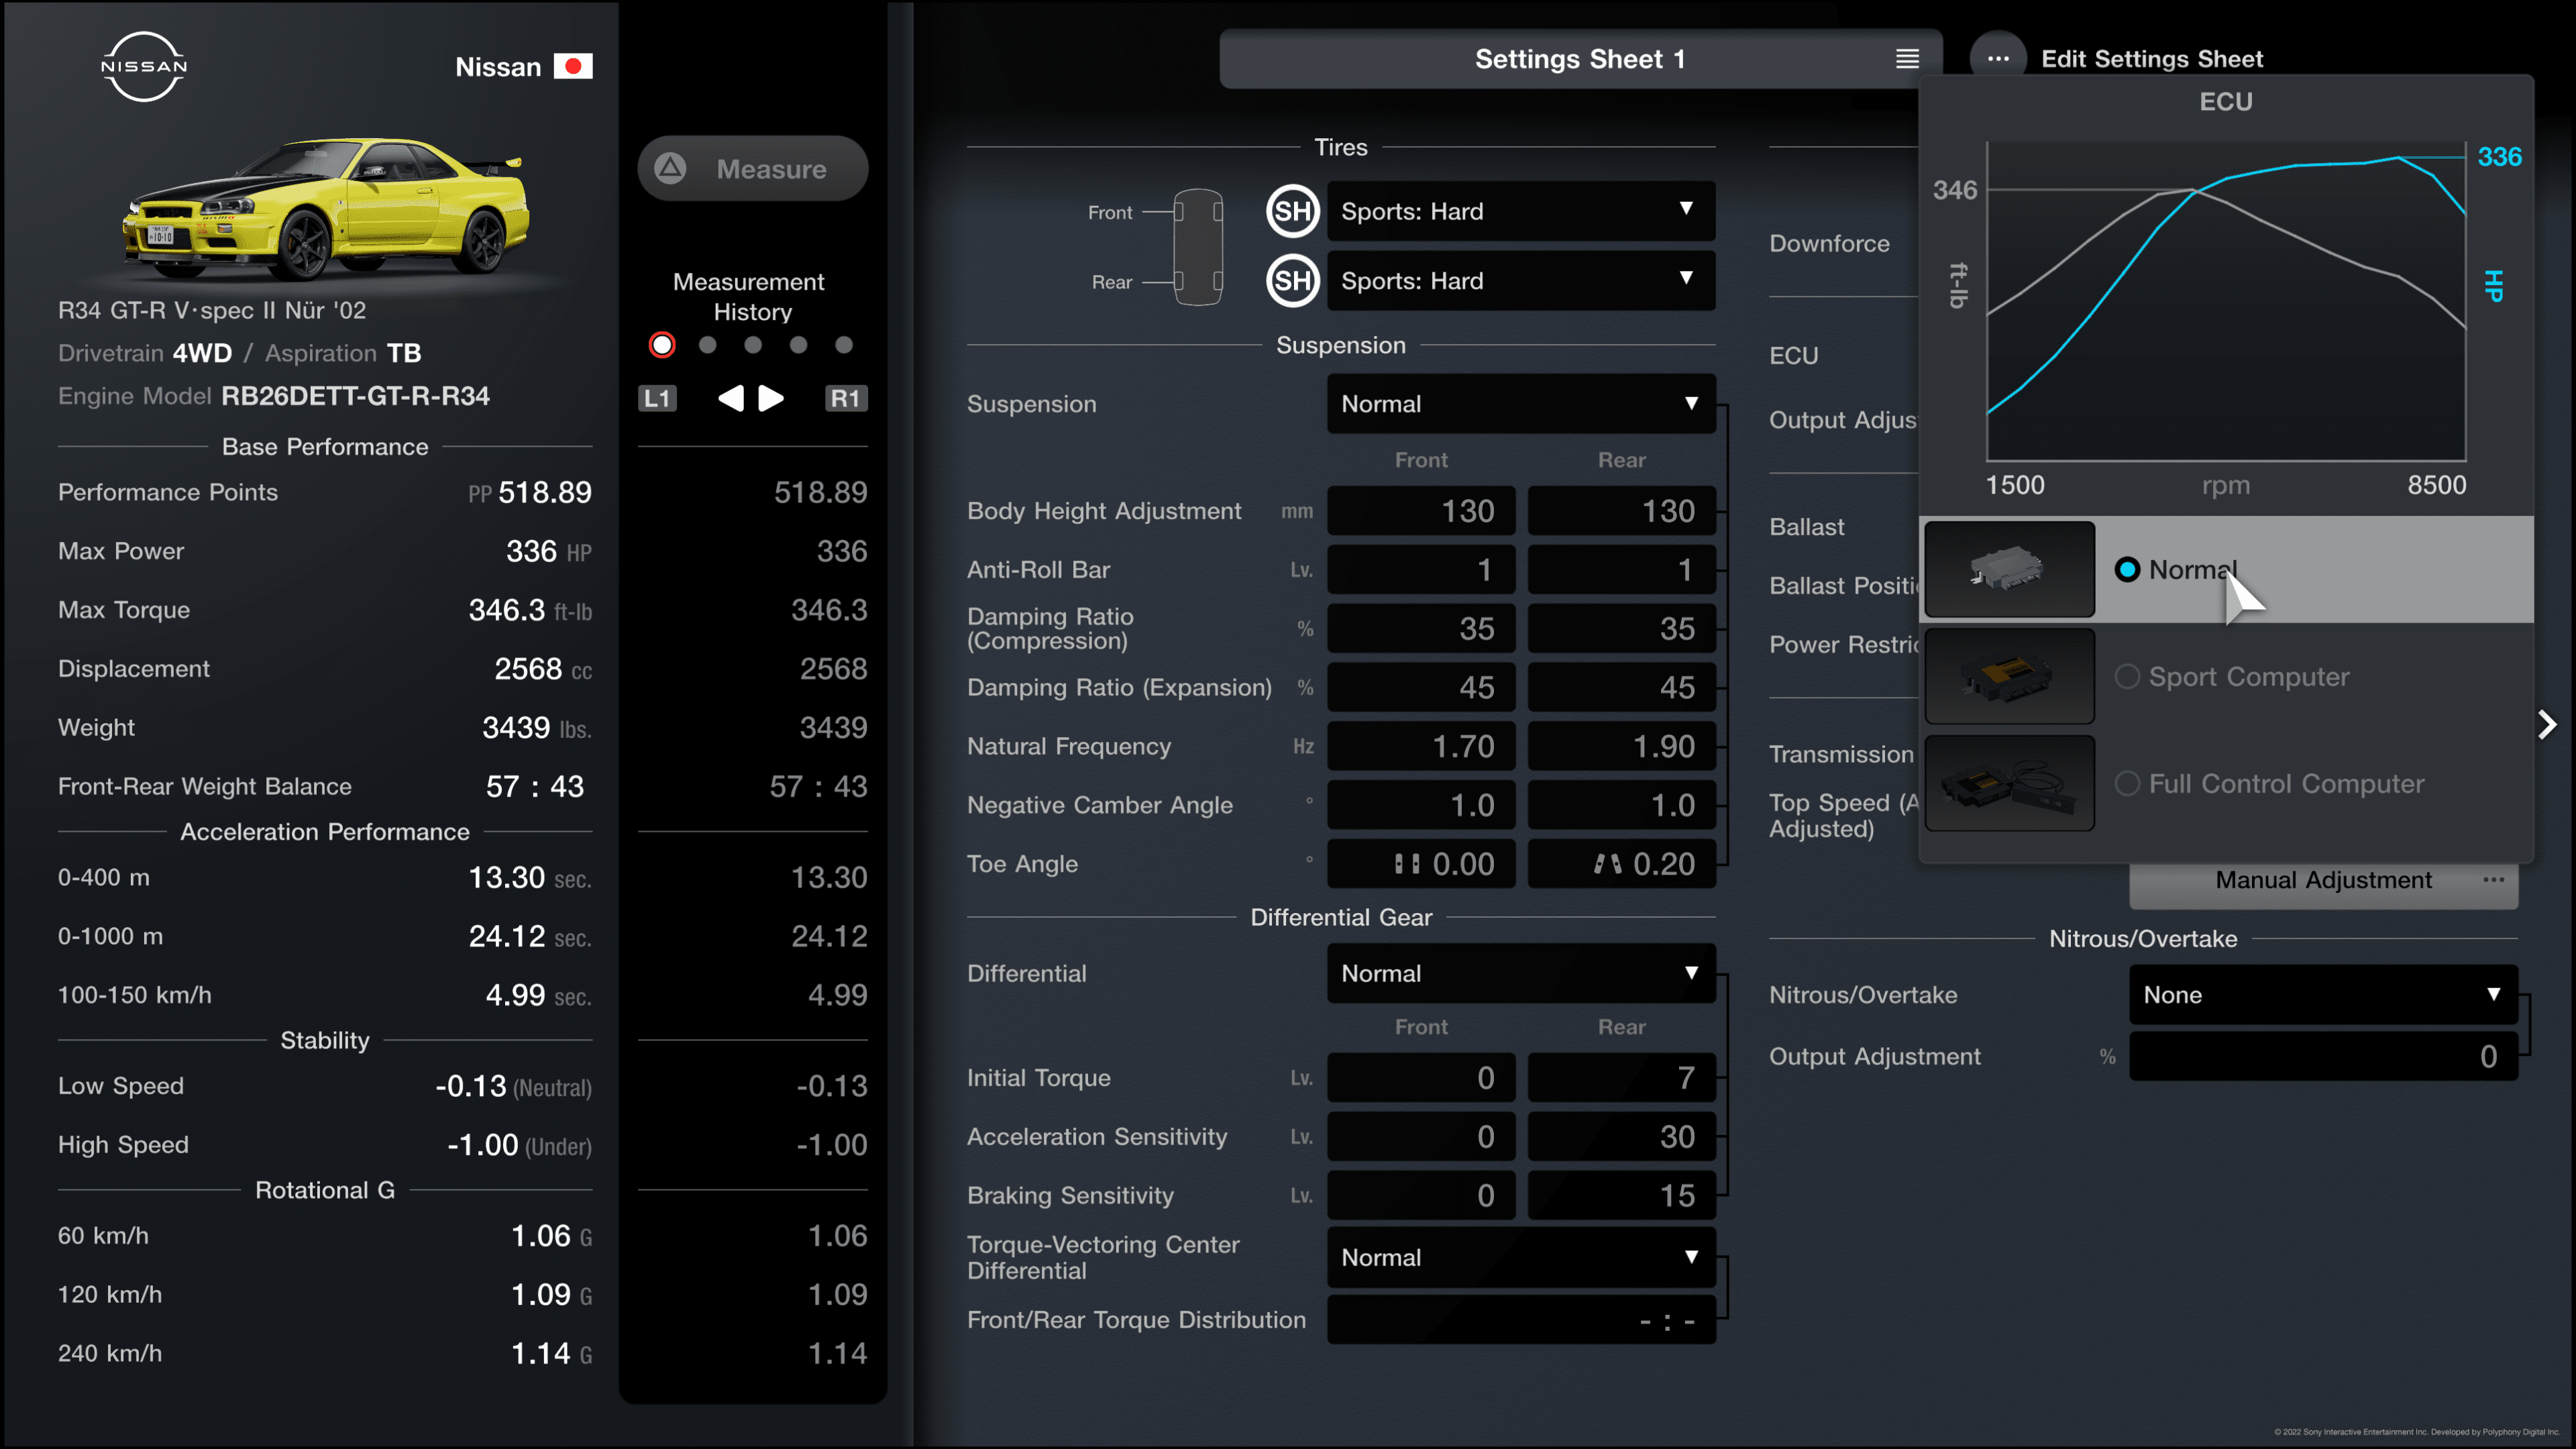The image size is (2576, 1449).
Task: Select the first measurement history dot
Action: pyautogui.click(x=662, y=345)
